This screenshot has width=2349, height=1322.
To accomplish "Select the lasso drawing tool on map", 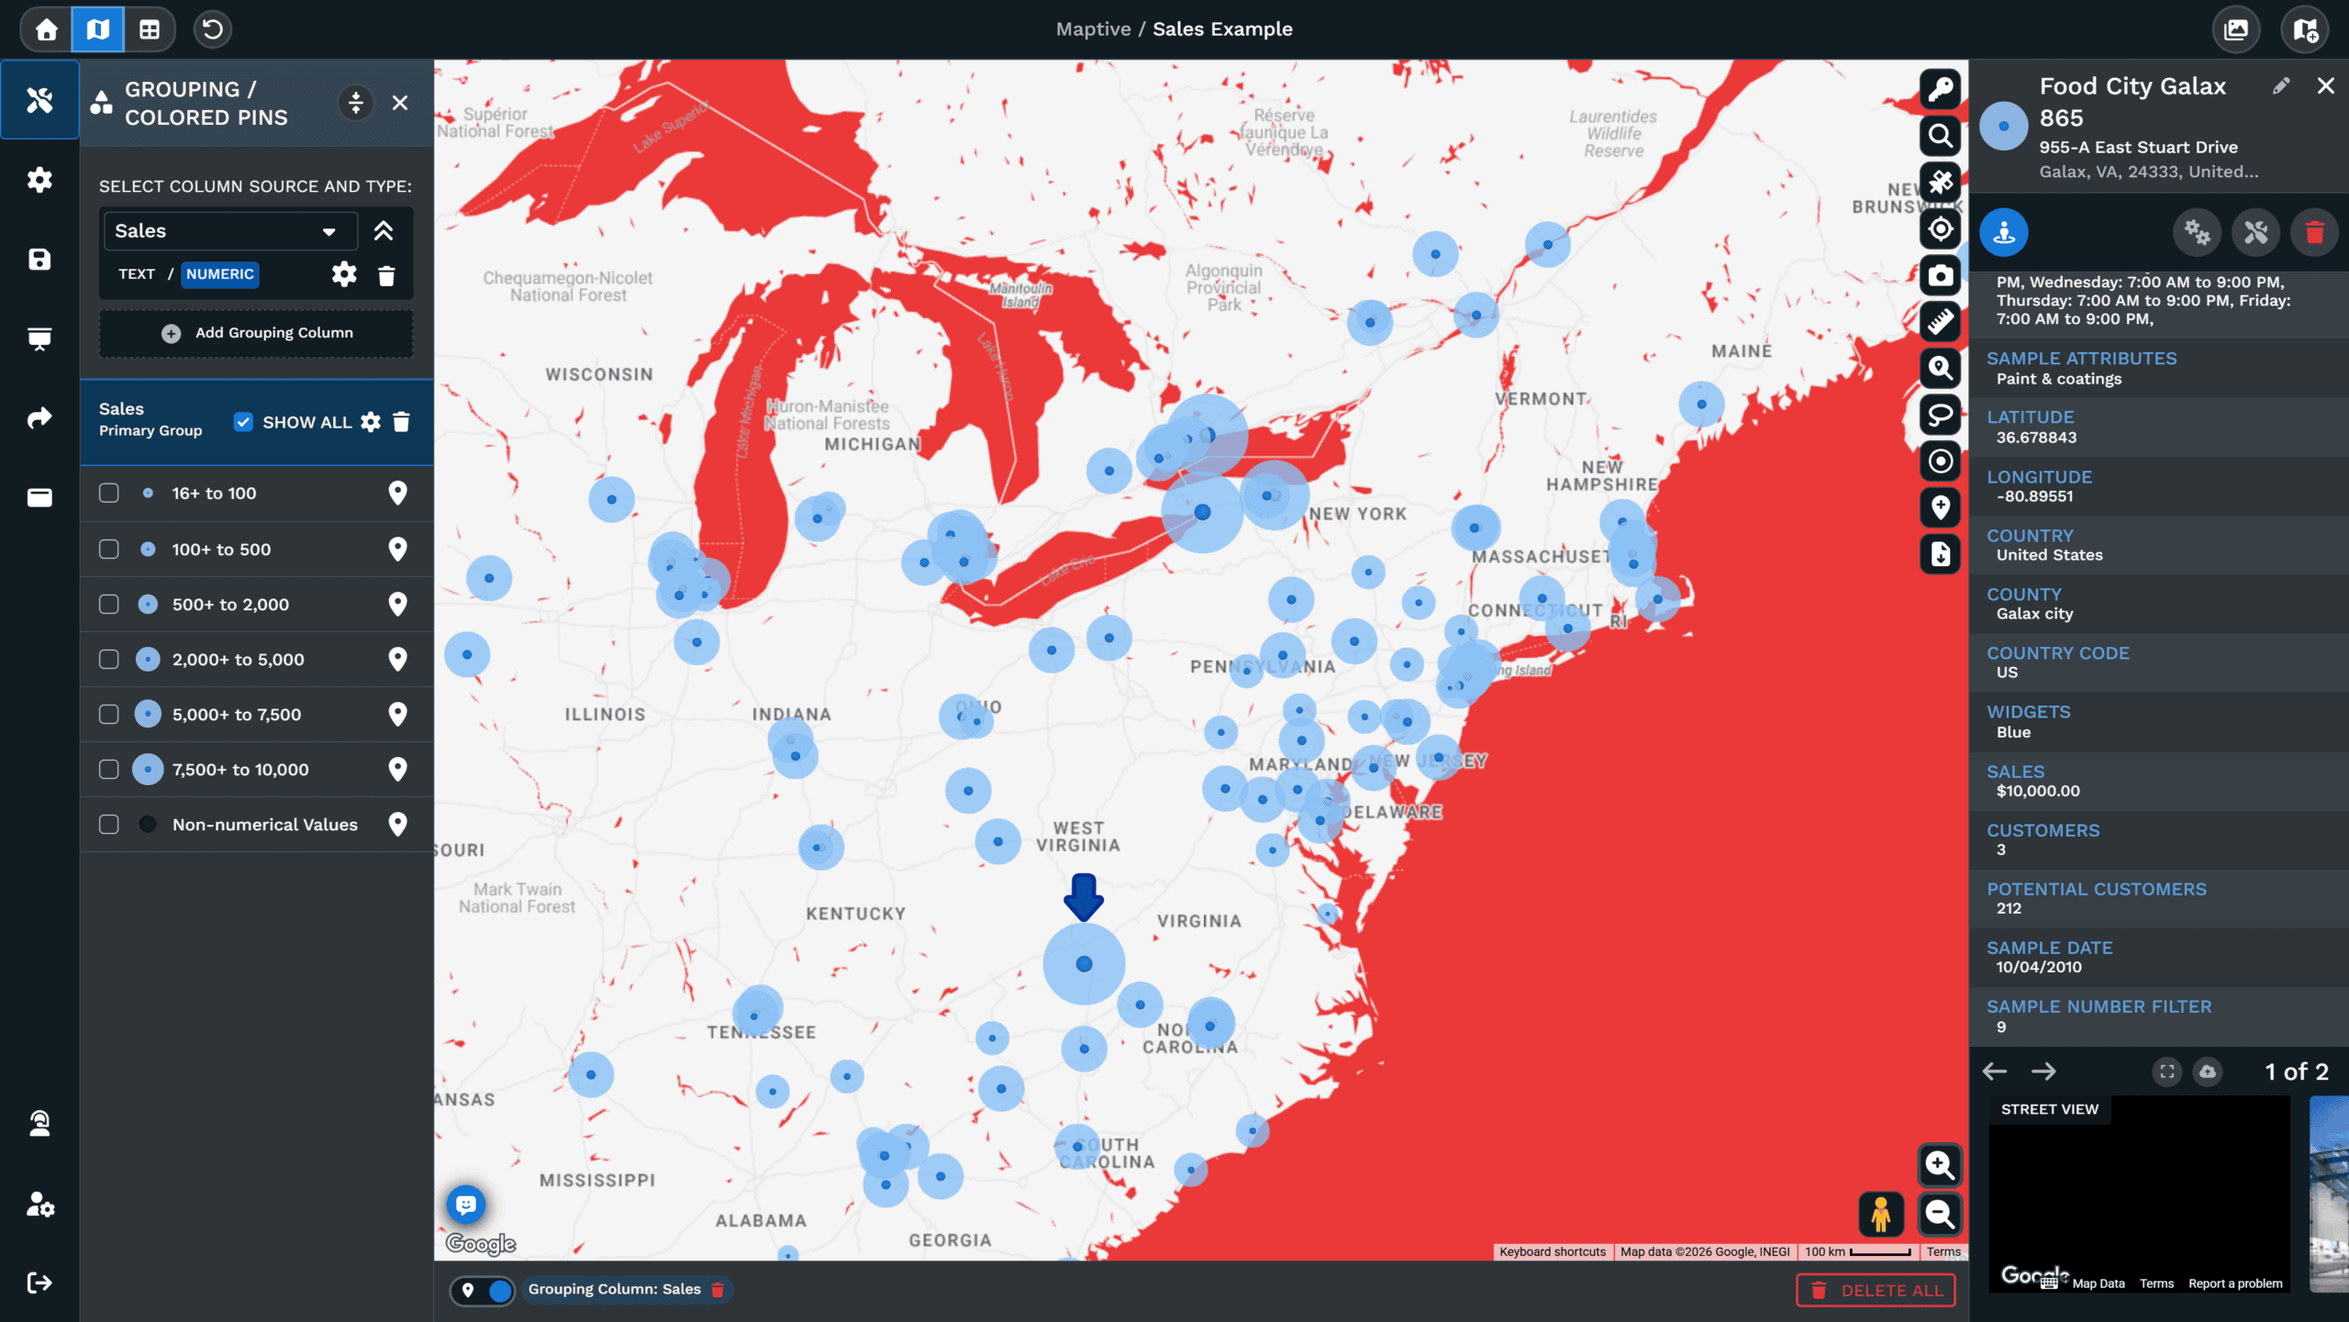I will (x=1940, y=415).
